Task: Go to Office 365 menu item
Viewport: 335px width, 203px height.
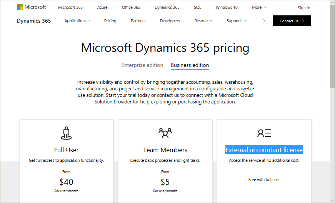Action: coord(131,7)
